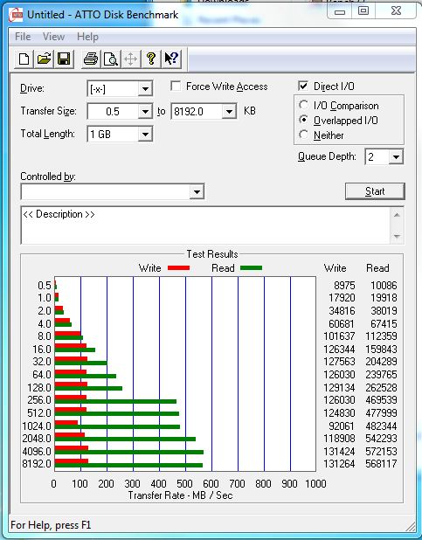422x540 pixels.
Task: Click write value 92061
Action: click(342, 426)
